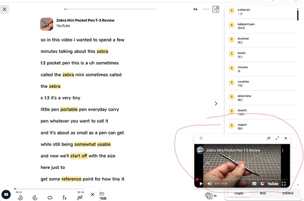Switch to the LingQs tab
Viewport: 304px width, 201px height.
240,194
